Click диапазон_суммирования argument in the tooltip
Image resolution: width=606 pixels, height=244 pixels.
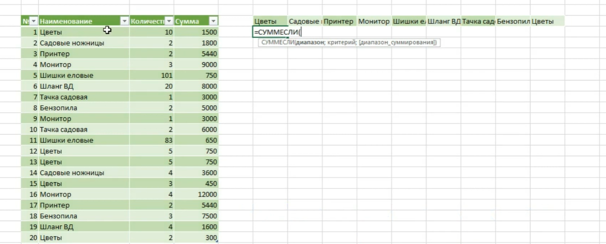(398, 43)
